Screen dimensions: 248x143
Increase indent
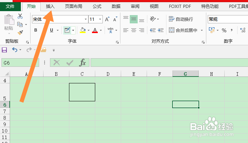click(161, 30)
